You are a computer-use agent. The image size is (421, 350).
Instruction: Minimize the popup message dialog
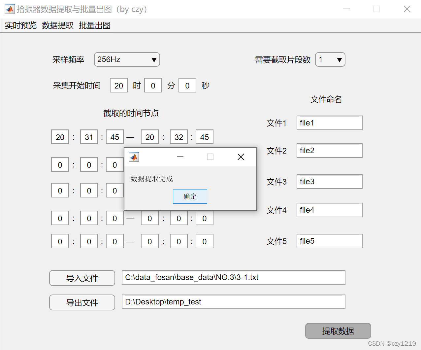tap(180, 157)
